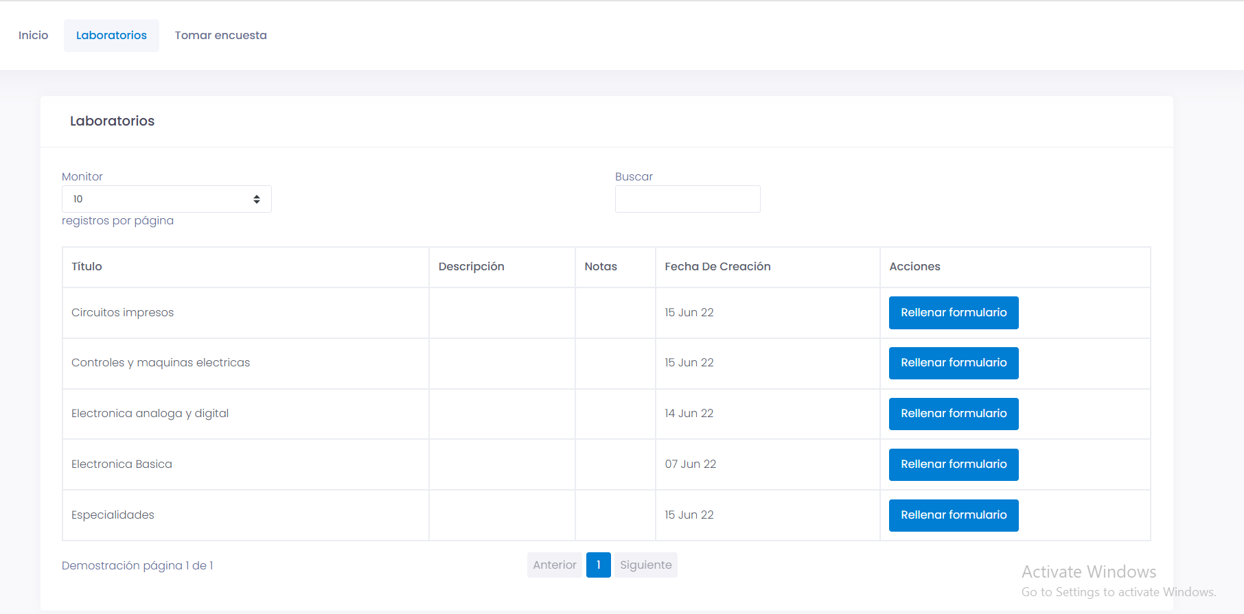Go to previous page with Anterior

554,565
